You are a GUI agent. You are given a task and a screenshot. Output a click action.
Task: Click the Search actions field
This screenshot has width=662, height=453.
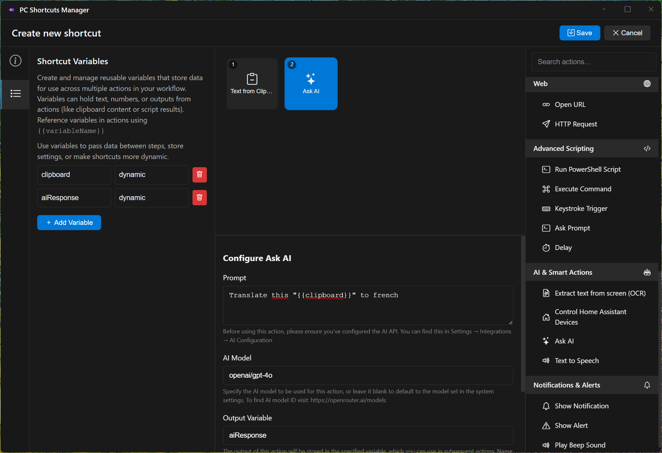point(593,62)
